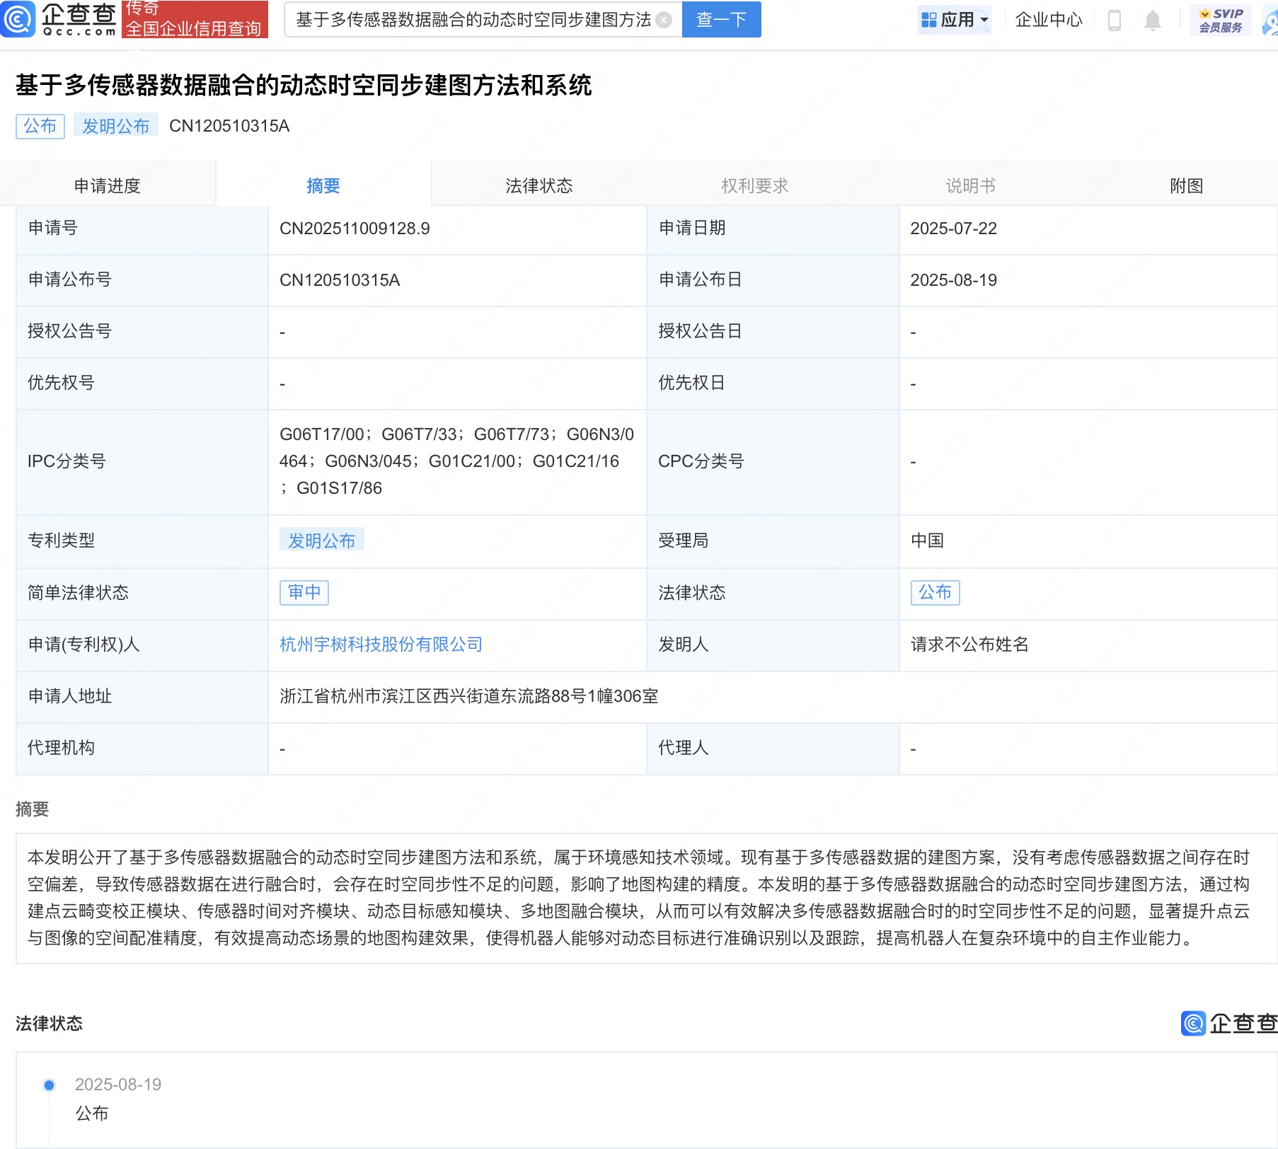Switch to the 法律状态 tab
Screen dimensions: 1278x1149
click(x=539, y=185)
